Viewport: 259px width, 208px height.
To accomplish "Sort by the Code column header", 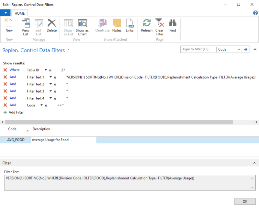I will tap(12, 129).
